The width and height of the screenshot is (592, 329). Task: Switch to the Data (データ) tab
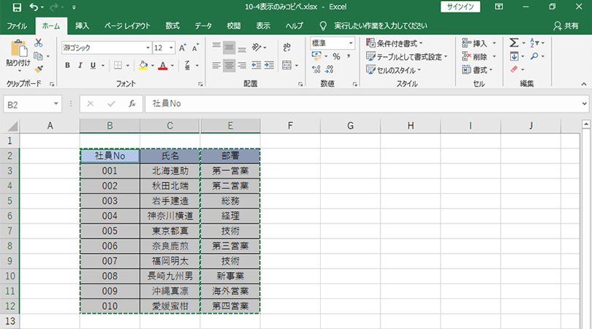click(203, 26)
